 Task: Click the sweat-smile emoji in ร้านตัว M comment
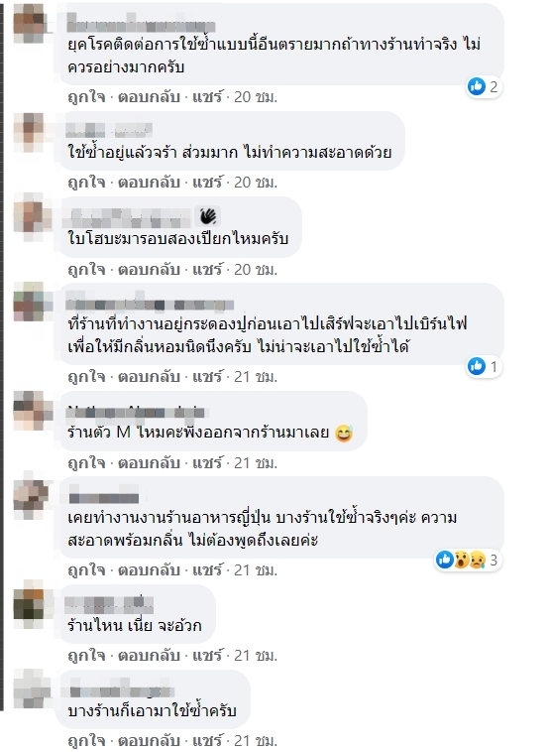[x=344, y=434]
